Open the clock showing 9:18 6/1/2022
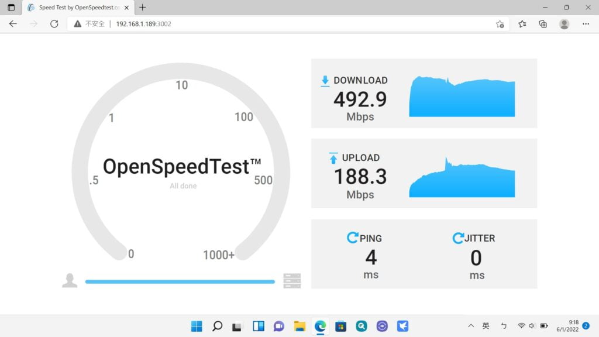 [x=567, y=325]
